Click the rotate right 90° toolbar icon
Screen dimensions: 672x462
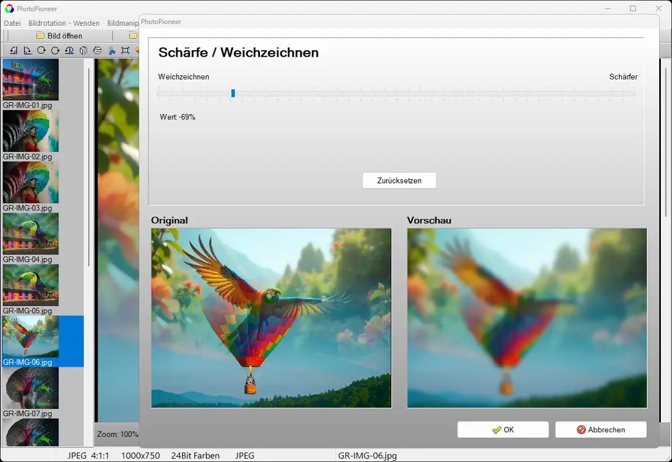click(27, 51)
